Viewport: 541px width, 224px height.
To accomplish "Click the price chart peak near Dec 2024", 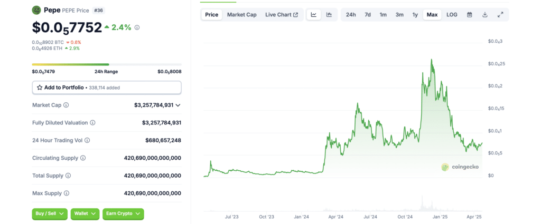I will point(431,60).
